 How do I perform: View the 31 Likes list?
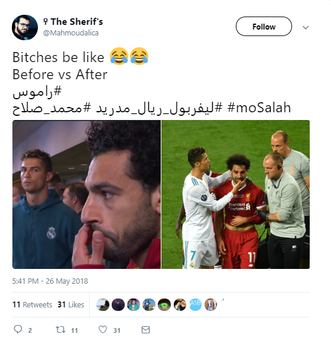tap(71, 304)
